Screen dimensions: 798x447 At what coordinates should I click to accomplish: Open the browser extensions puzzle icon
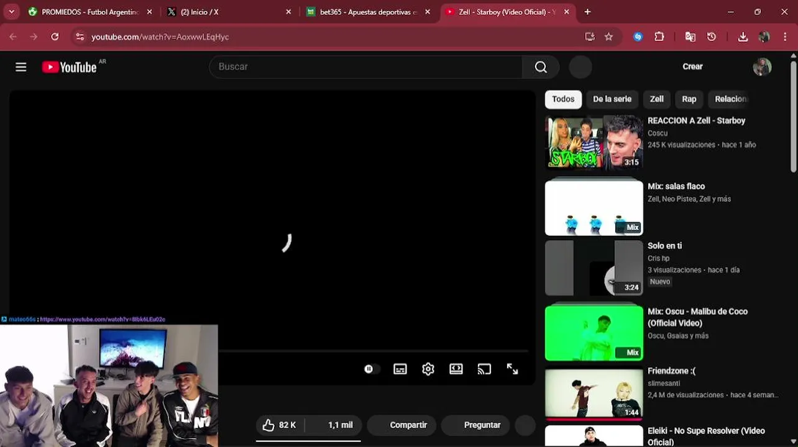(659, 37)
